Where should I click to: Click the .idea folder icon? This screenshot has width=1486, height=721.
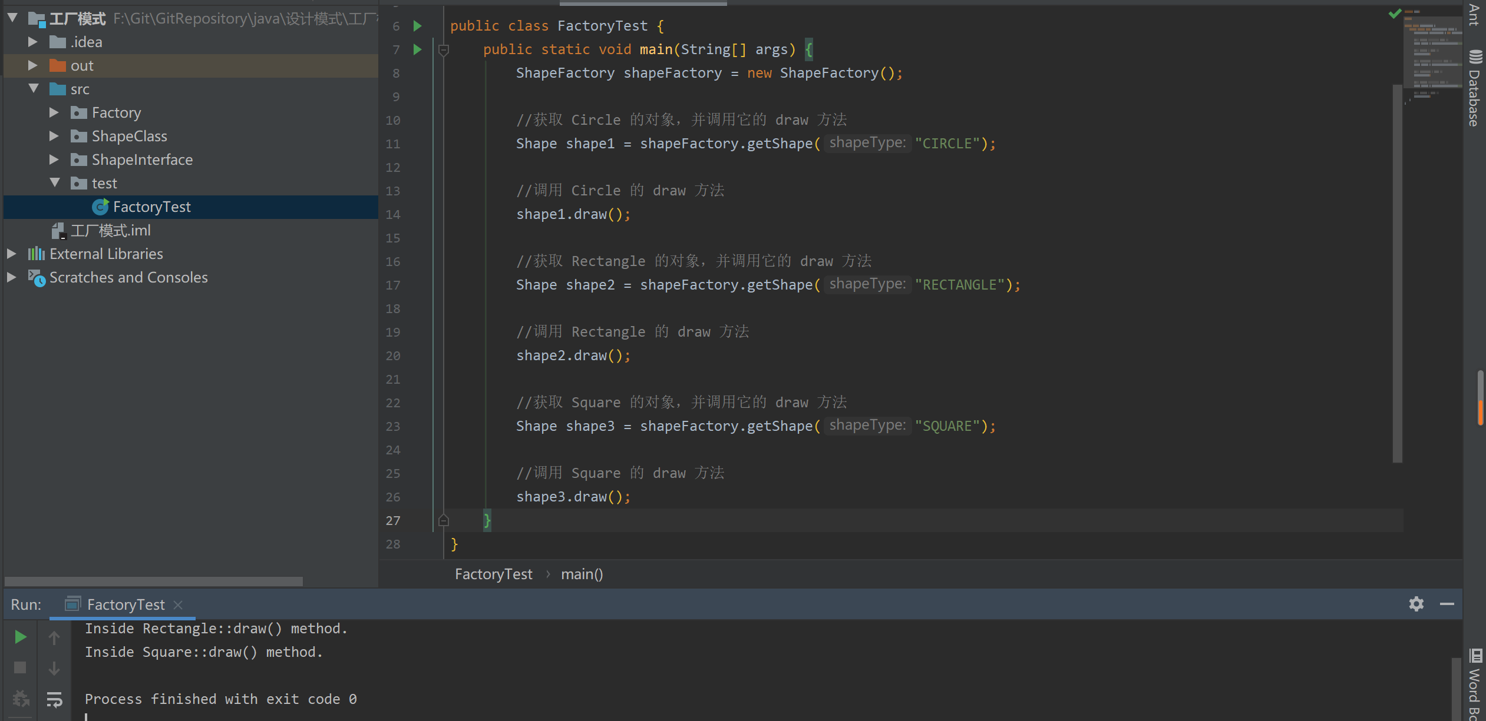pyautogui.click(x=58, y=42)
